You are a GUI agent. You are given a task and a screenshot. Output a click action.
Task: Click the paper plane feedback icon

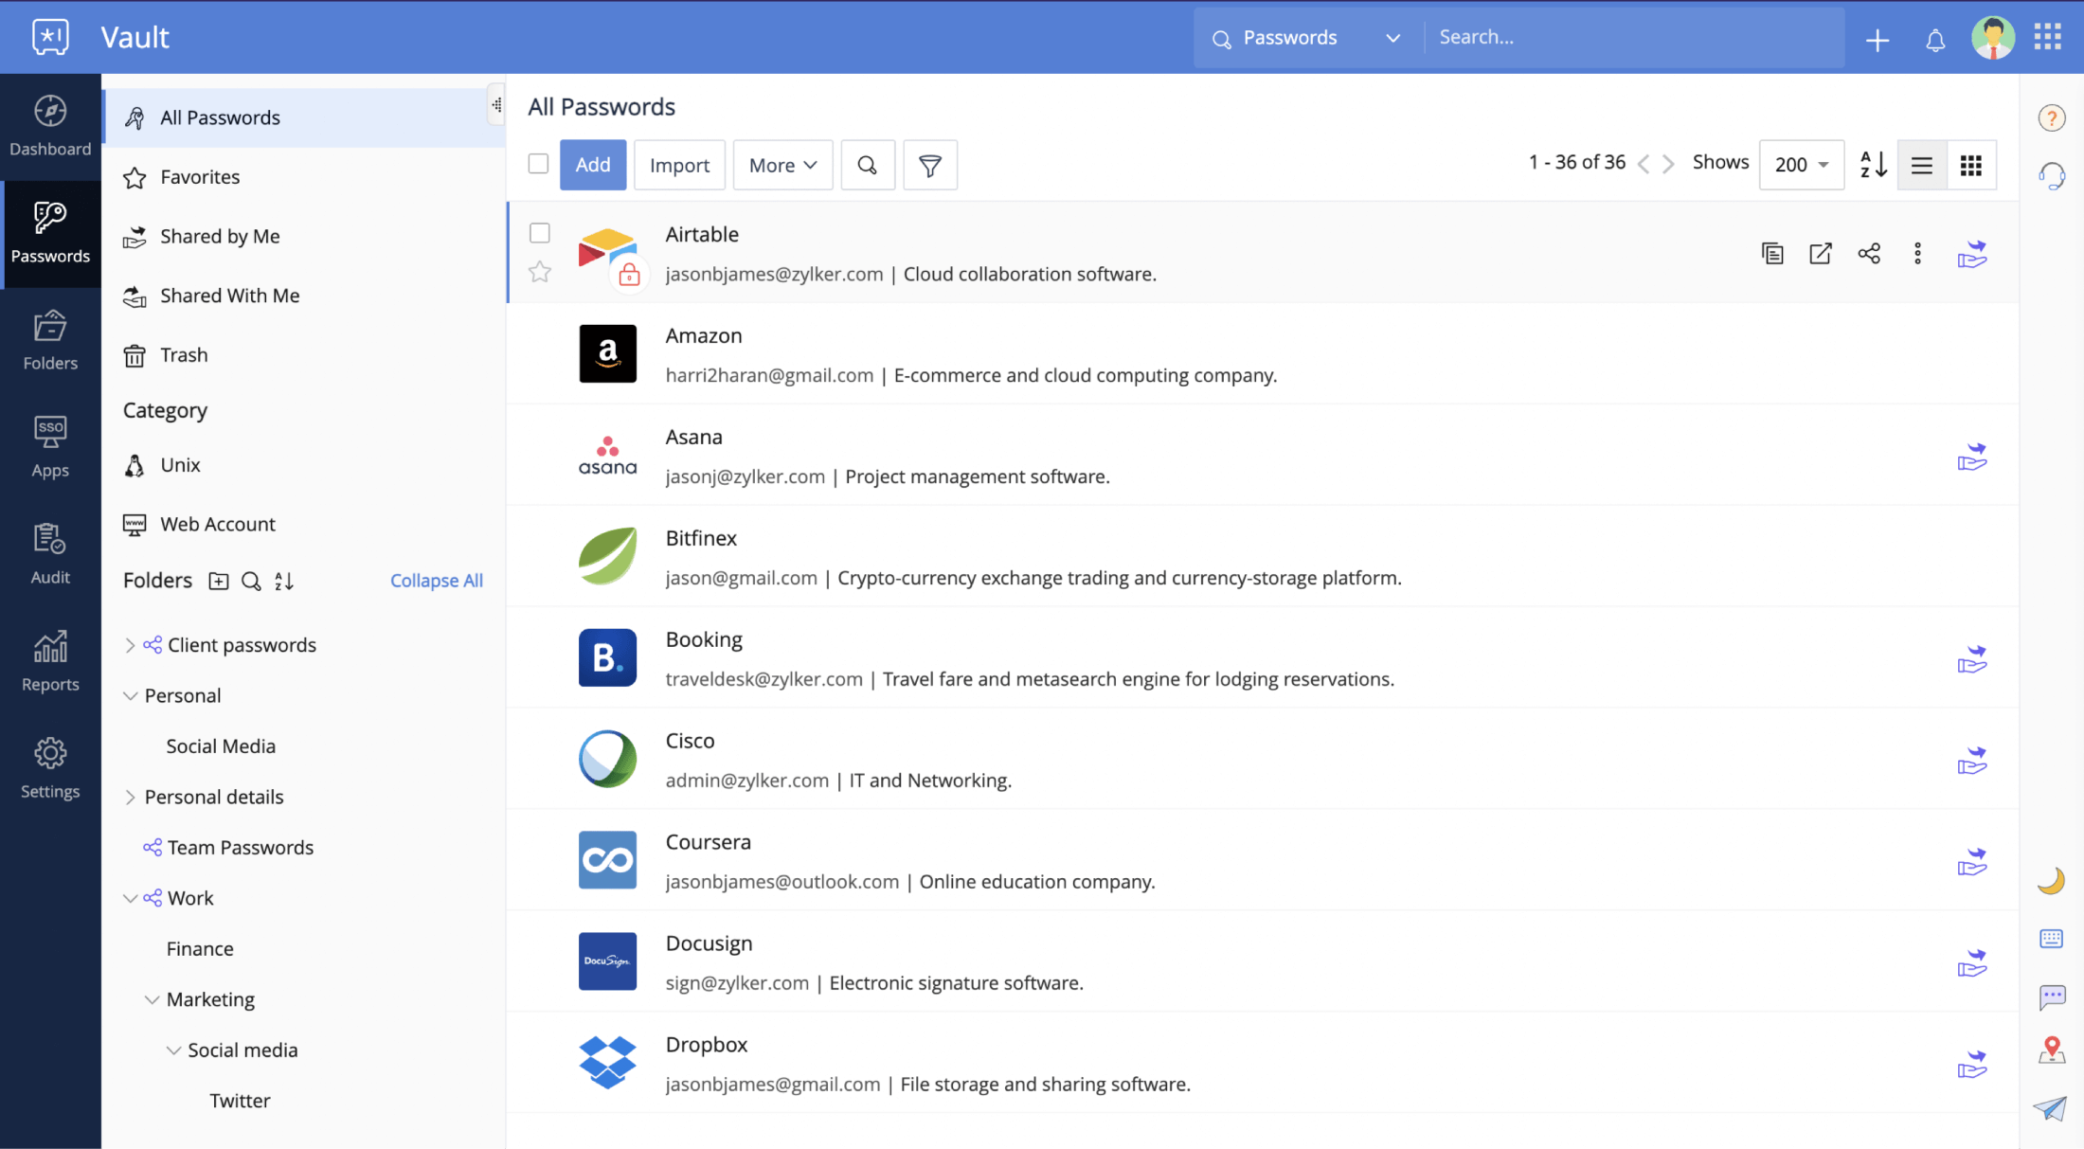point(2050,1108)
